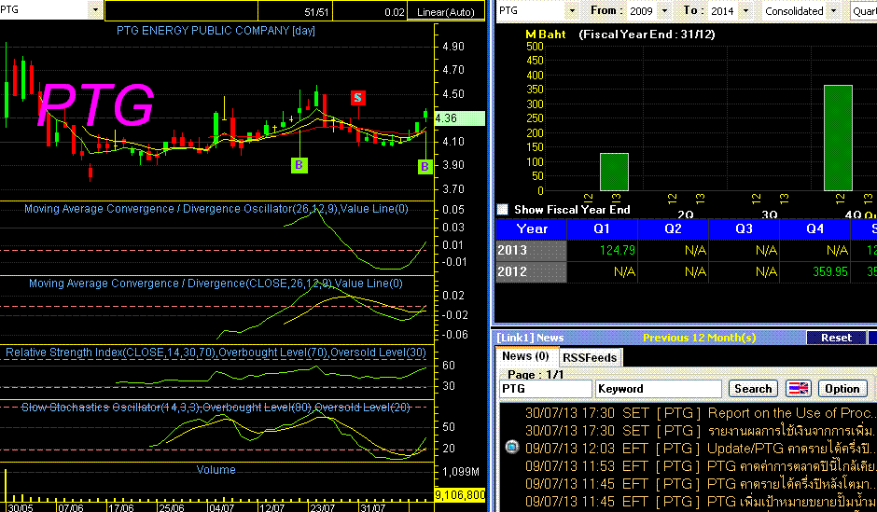This screenshot has height=512, width=877.
Task: Click the [Link1] News panel title
Action: (x=530, y=338)
